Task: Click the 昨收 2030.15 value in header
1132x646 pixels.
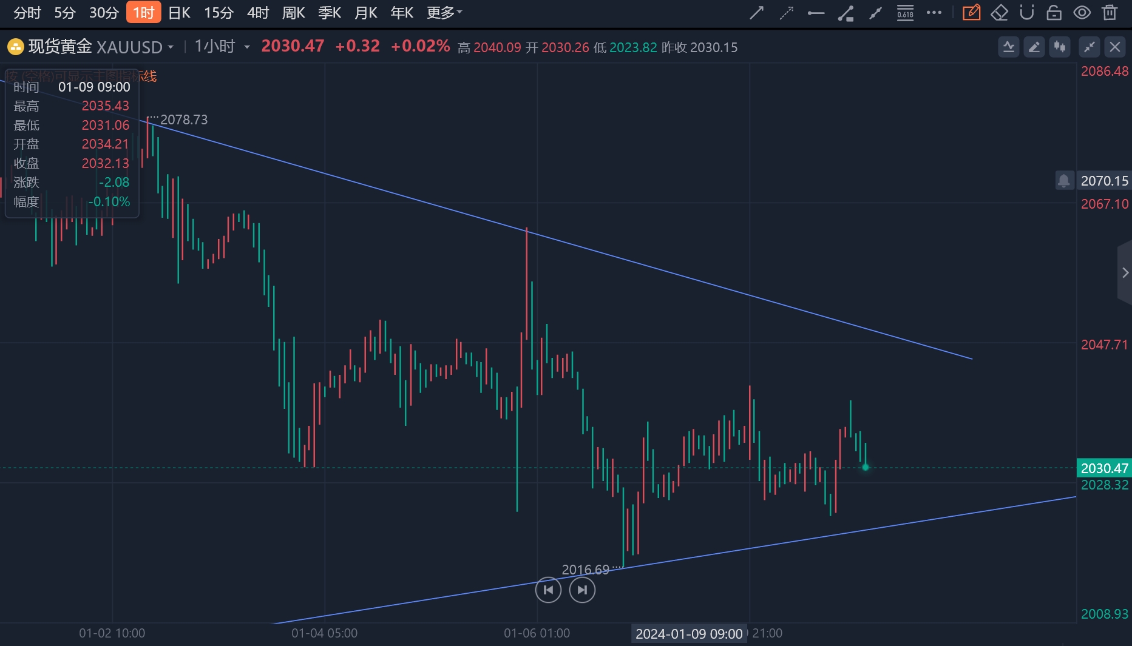Action: tap(699, 47)
